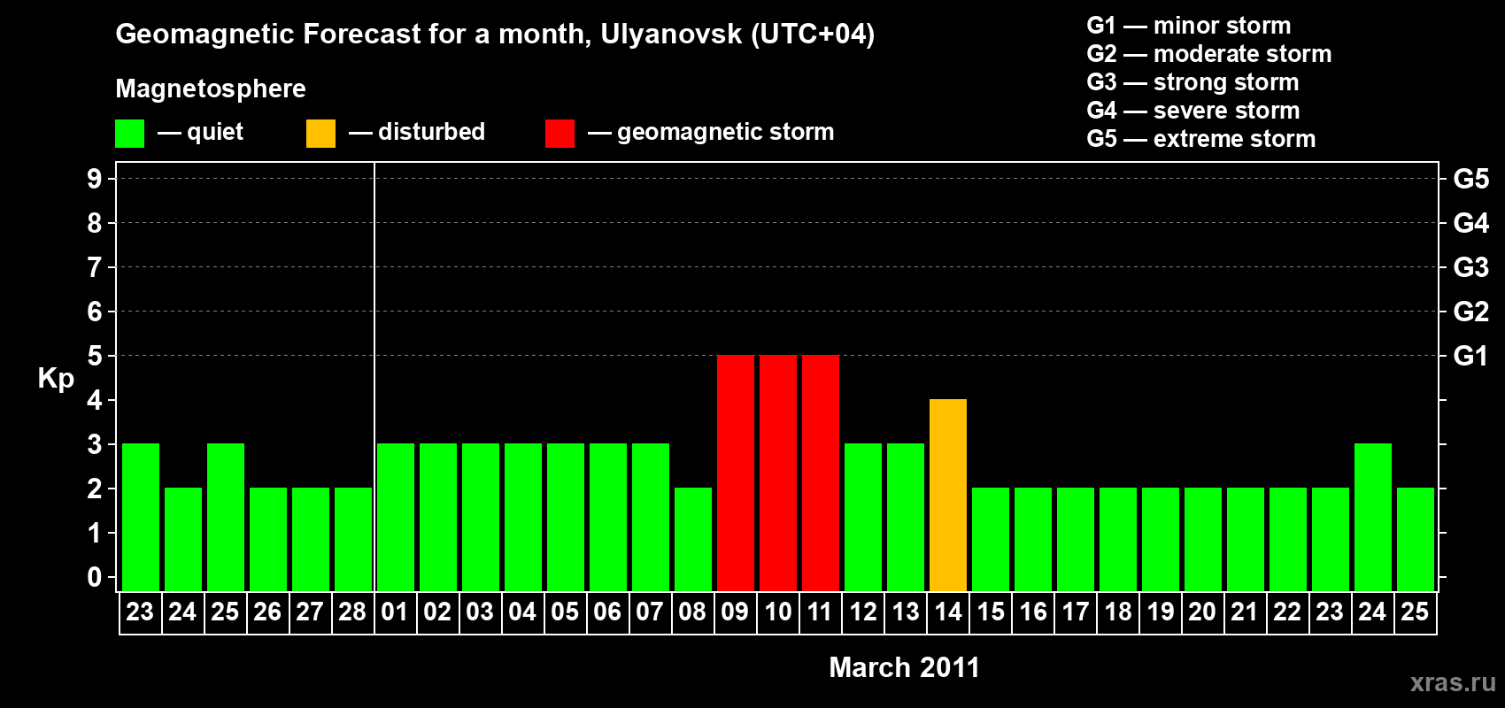Click the orange disturbed legend swatch
This screenshot has width=1505, height=708.
pos(320,134)
